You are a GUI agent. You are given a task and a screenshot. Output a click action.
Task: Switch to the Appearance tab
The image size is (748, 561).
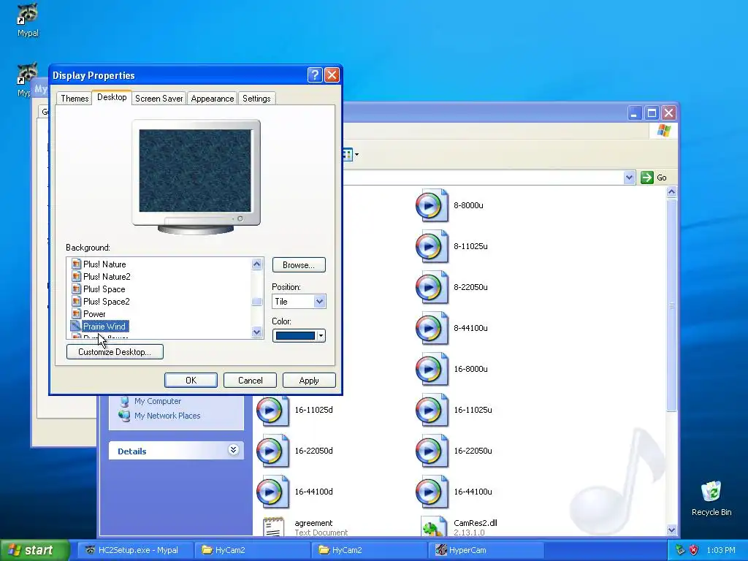click(213, 99)
